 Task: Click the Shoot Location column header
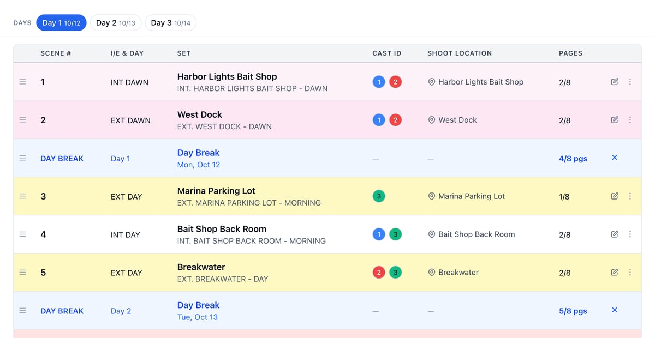(460, 53)
